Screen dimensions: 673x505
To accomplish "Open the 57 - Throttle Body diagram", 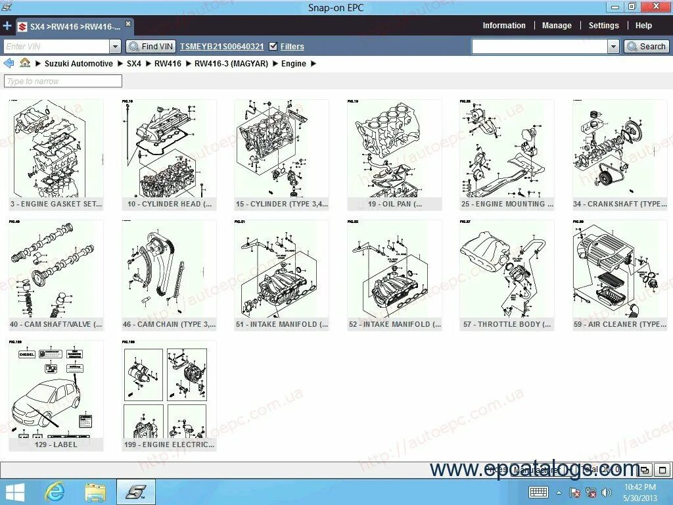I will [507, 276].
